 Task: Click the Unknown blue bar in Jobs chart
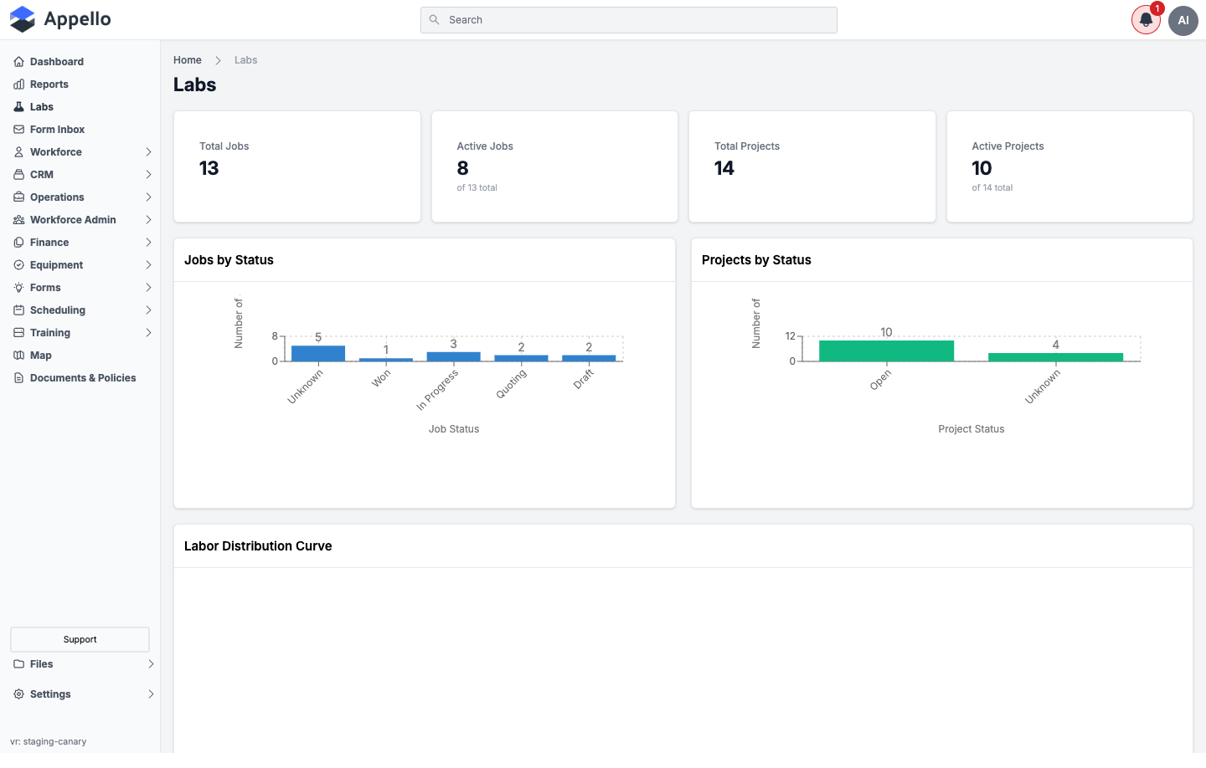pyautogui.click(x=318, y=353)
